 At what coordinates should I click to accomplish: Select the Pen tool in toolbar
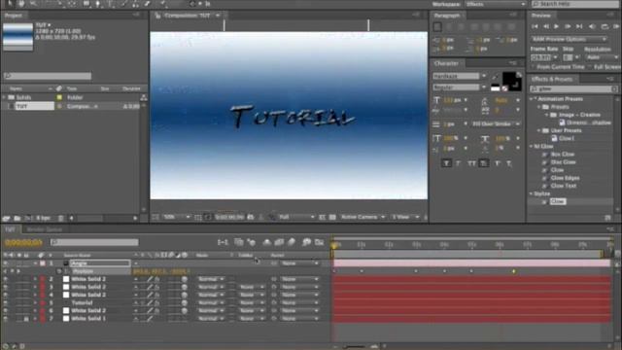(98, 4)
